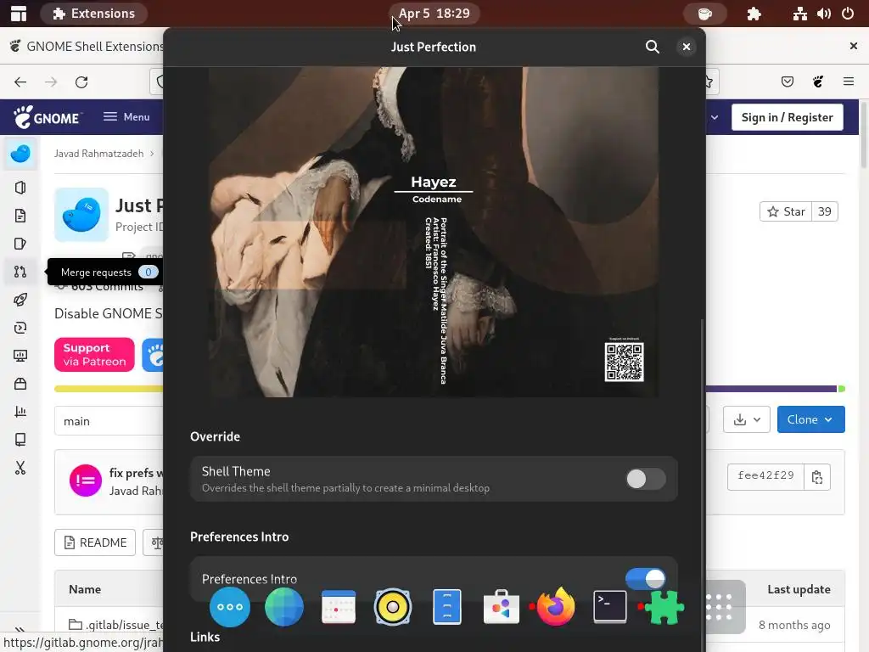Open CI/CD rocket sidebar icon
Screen dimensions: 869x652
click(20, 300)
